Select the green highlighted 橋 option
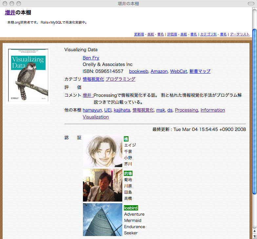This screenshot has width=257, height=239. [126, 139]
